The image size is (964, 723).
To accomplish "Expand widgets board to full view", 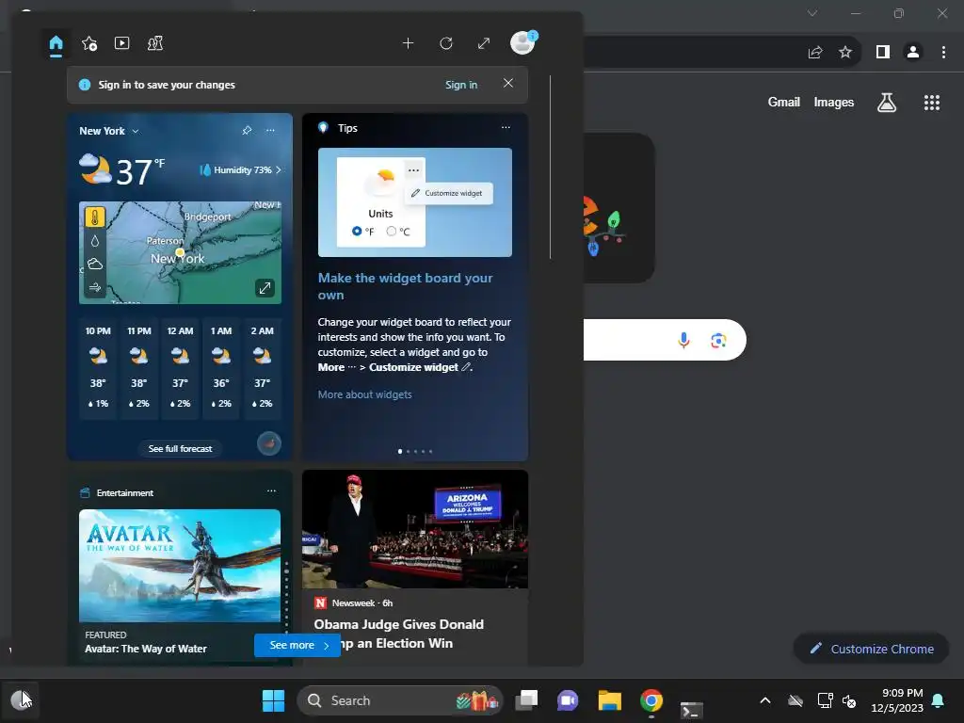I will click(484, 43).
